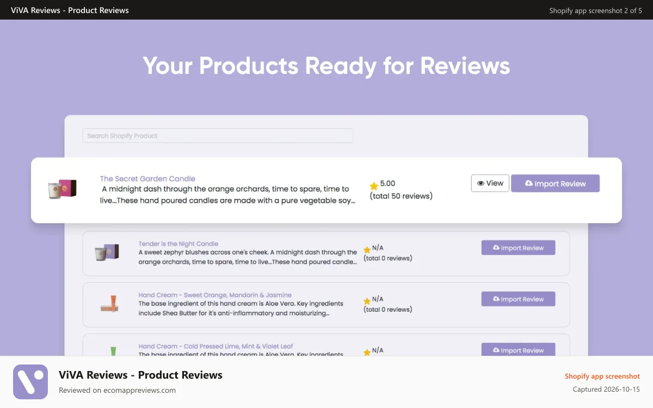
Task: Click the orange 'Shopify app screenshot' label
Action: click(x=602, y=376)
